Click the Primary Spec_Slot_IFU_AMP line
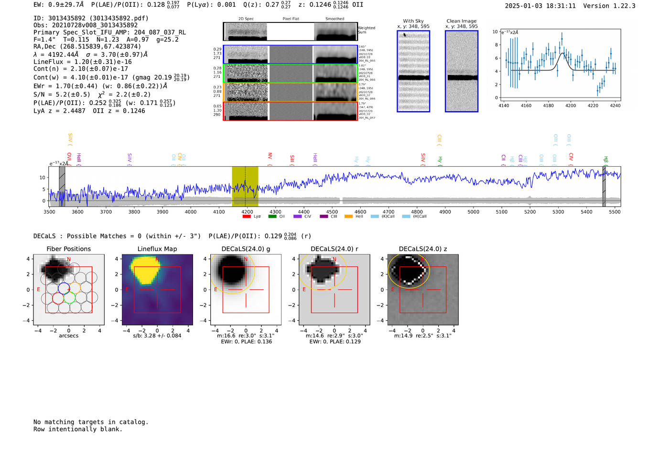 (110, 32)
